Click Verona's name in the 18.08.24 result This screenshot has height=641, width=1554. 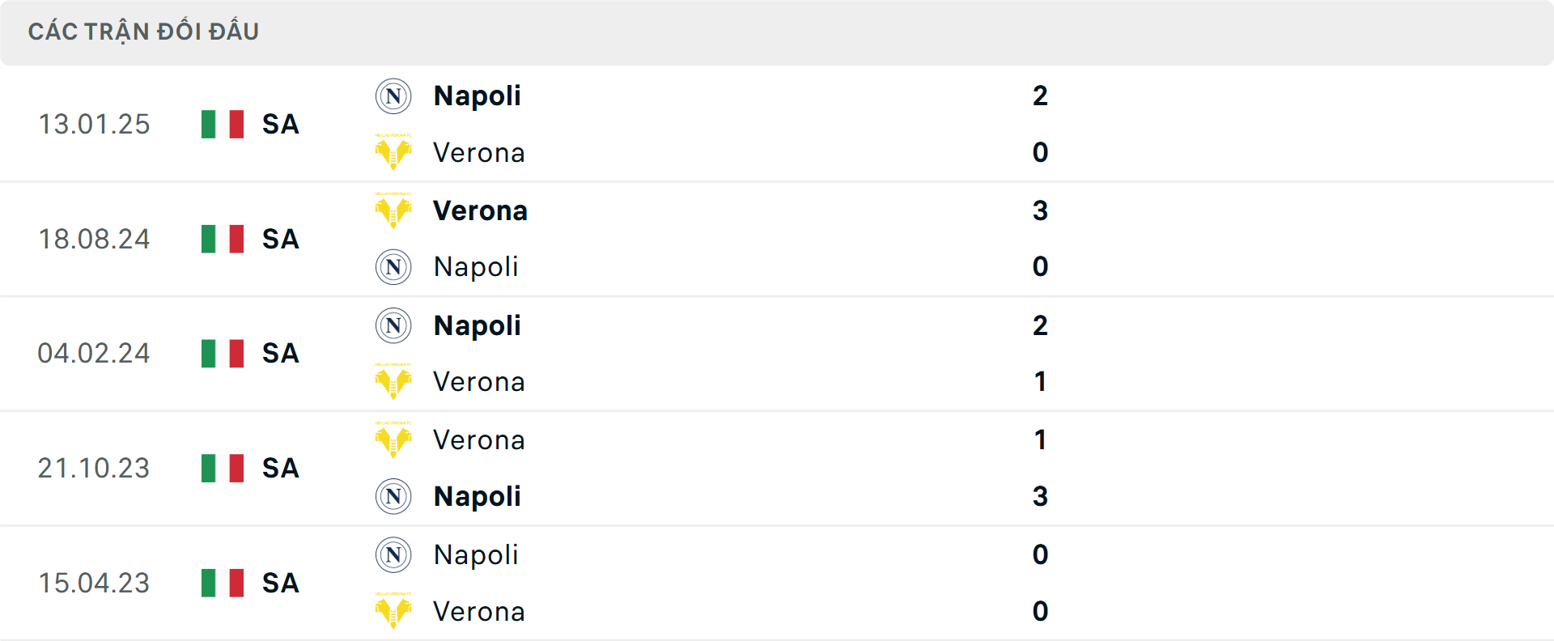480,210
